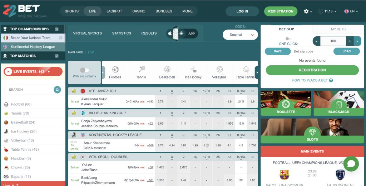Open the EN language dropdown
366x186 pixels.
[x=351, y=11]
